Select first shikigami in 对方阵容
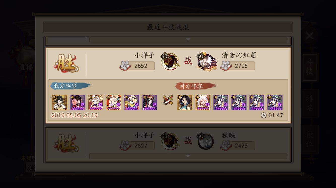The width and height of the screenshot is (336, 188). coord(185,102)
